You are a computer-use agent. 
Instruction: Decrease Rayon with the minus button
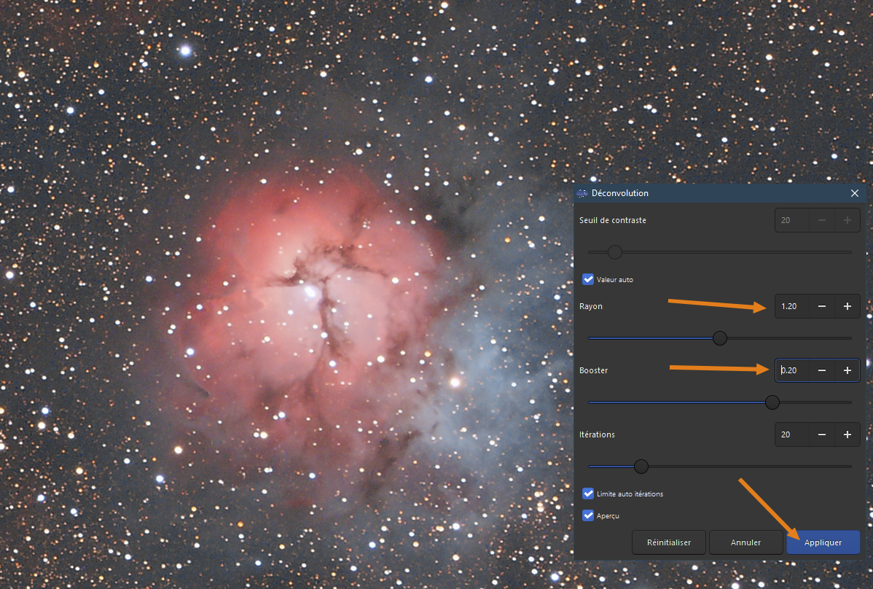pyautogui.click(x=822, y=306)
